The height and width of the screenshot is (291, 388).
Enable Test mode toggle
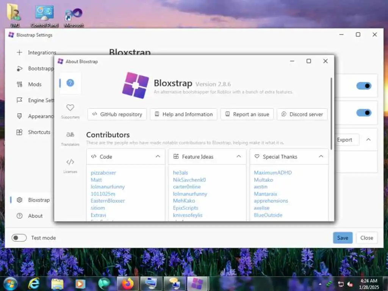click(19, 238)
